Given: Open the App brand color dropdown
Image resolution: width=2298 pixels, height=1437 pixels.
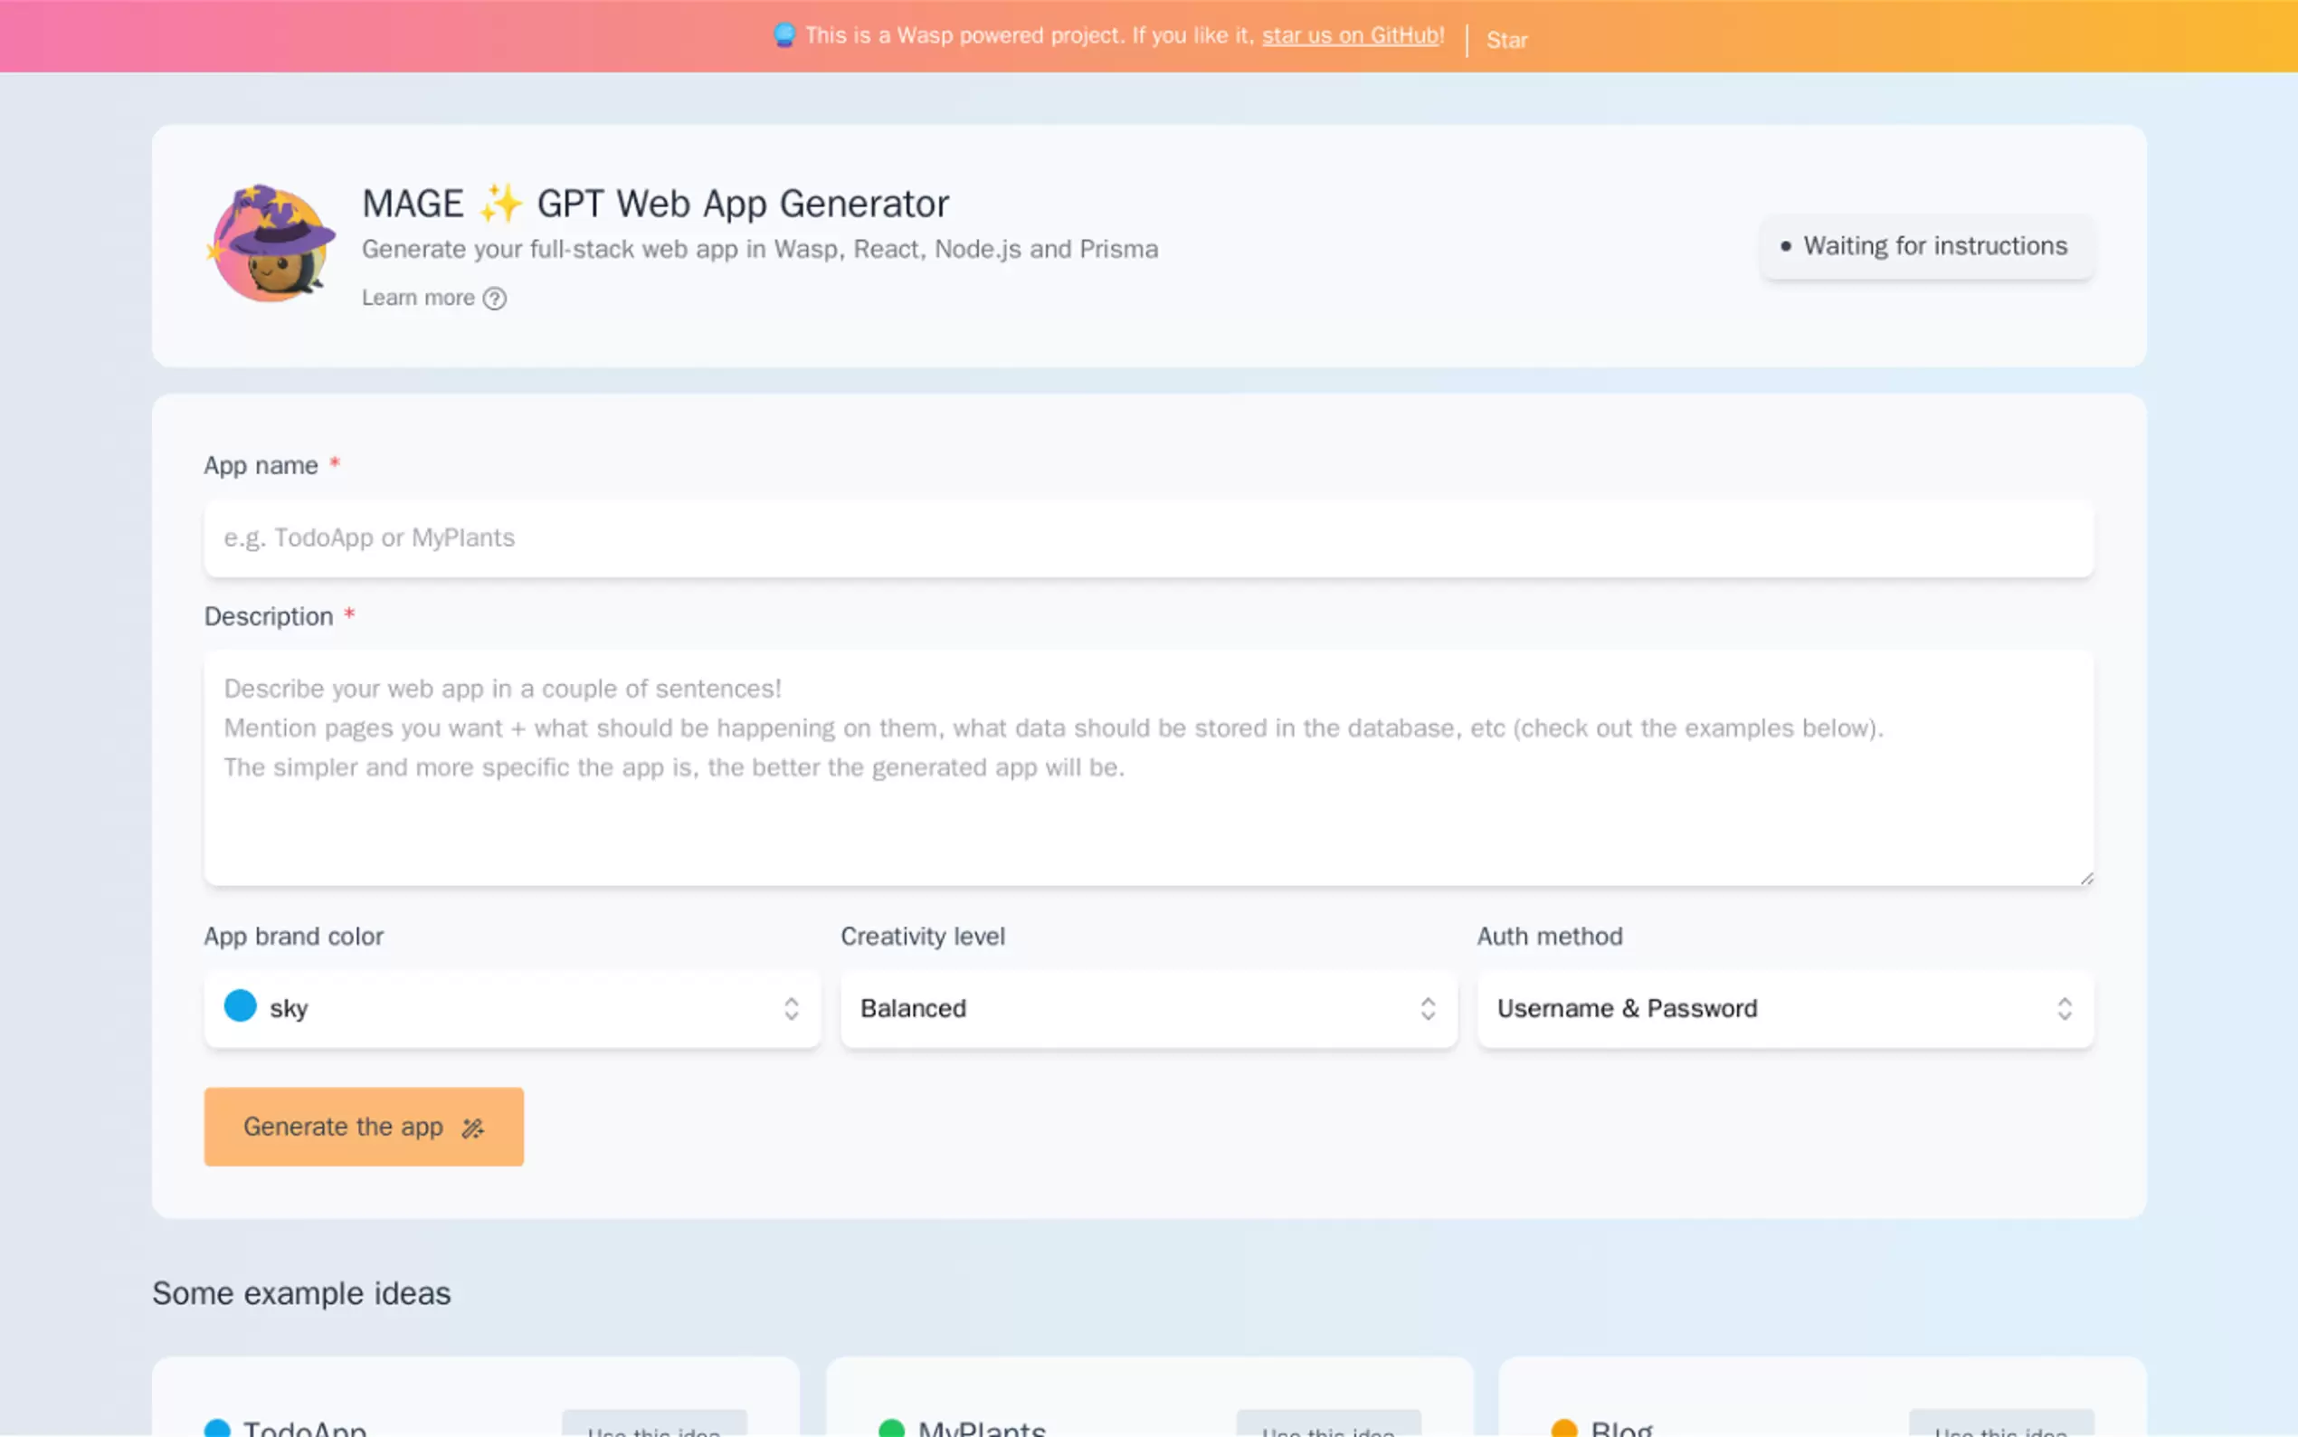Looking at the screenshot, I should (512, 1008).
